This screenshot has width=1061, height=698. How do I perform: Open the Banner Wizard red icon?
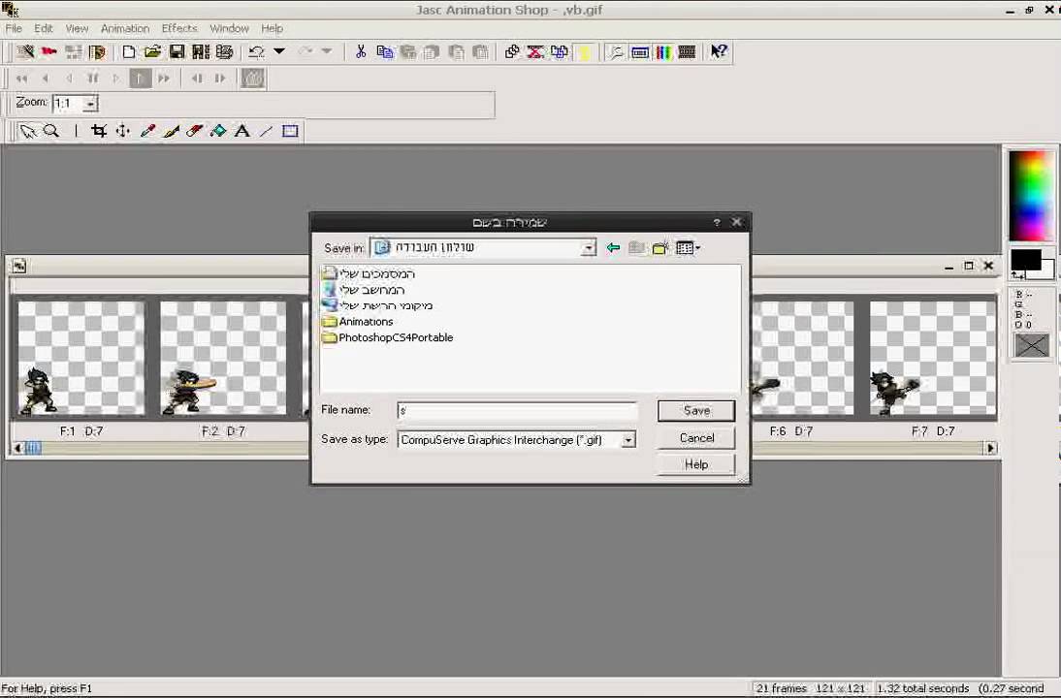pyautogui.click(x=48, y=52)
